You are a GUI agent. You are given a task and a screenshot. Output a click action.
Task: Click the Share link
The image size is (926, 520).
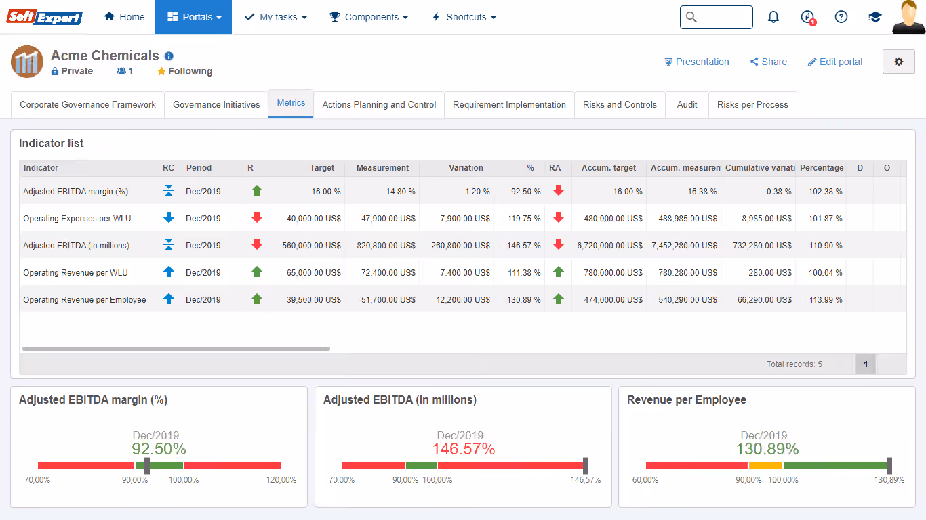tap(768, 62)
